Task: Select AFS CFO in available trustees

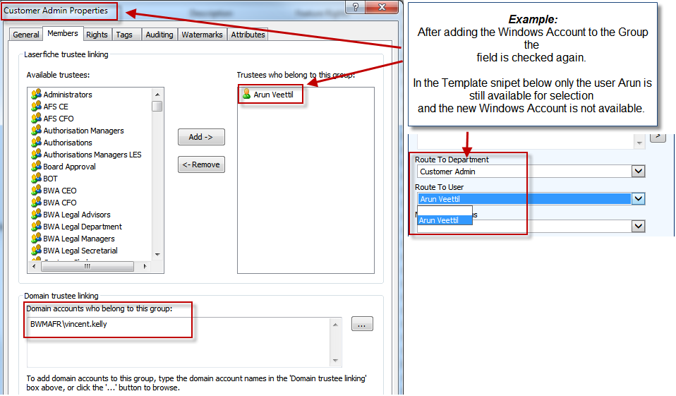Action: 58,118
